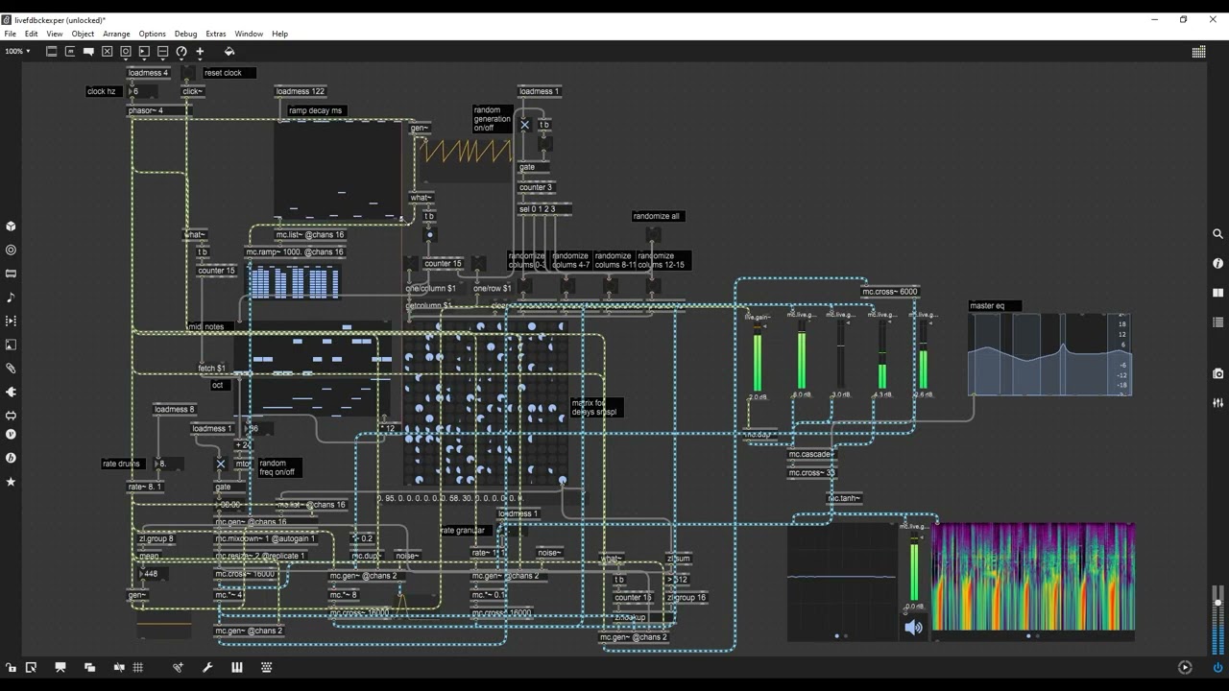The width and height of the screenshot is (1229, 691).
Task: Add a new object box from the toolbar
Action: 52,51
